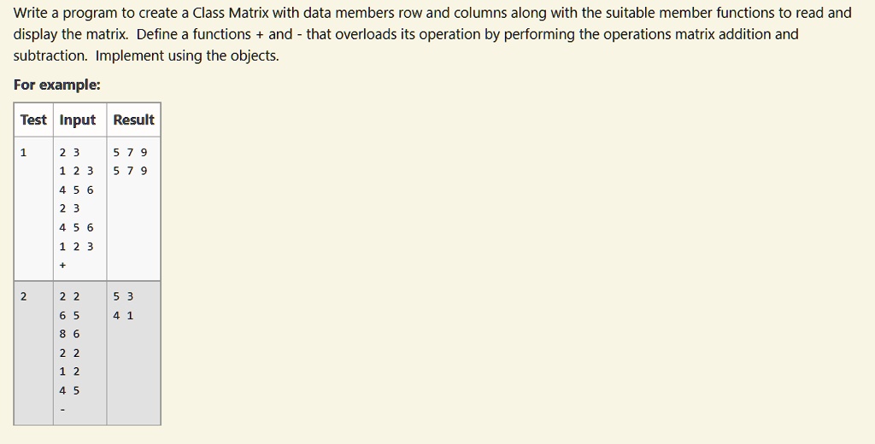Select test number 1 cell

(x=24, y=153)
